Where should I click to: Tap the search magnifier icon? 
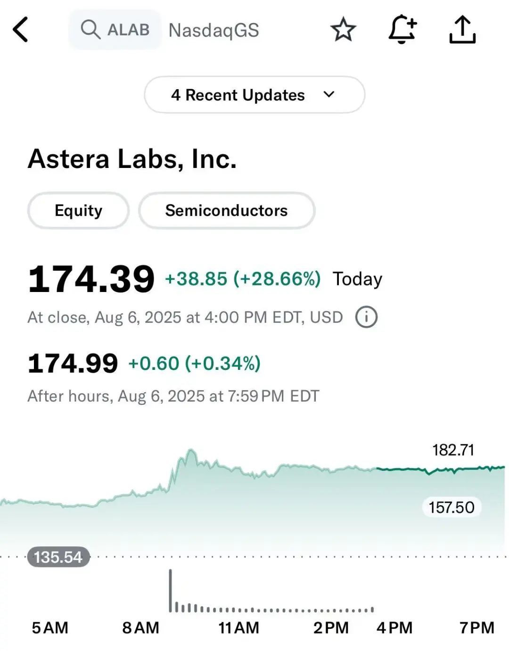point(90,29)
